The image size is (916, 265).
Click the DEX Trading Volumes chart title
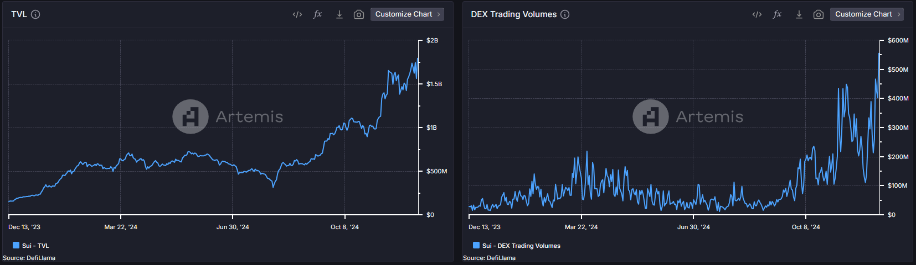click(x=514, y=14)
